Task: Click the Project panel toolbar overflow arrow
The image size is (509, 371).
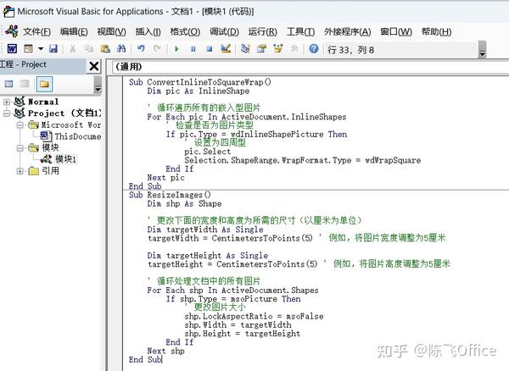Action: click(98, 86)
